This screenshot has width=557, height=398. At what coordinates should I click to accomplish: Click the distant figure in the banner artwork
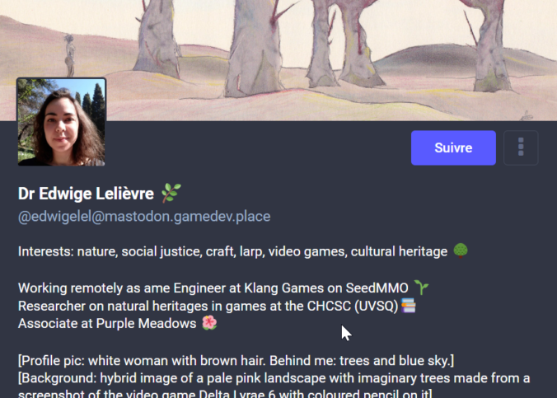(70, 54)
